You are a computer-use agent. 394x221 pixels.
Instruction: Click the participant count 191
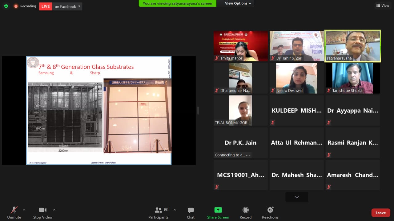(x=166, y=210)
